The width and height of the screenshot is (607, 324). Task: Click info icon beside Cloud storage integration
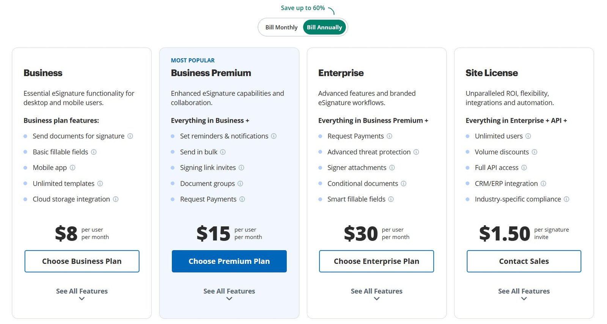tap(116, 199)
